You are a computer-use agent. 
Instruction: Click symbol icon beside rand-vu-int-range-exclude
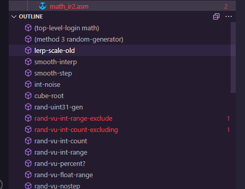tap(28, 118)
